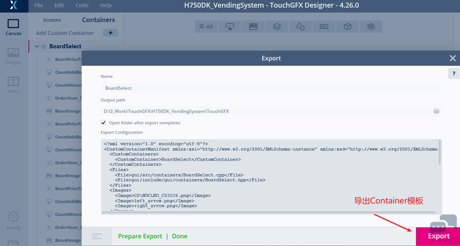
Task: Switch to the Containers tab
Action: pyautogui.click(x=98, y=19)
